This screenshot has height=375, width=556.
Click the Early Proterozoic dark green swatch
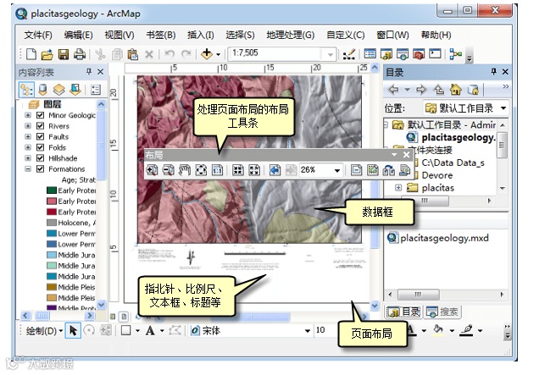coord(52,190)
